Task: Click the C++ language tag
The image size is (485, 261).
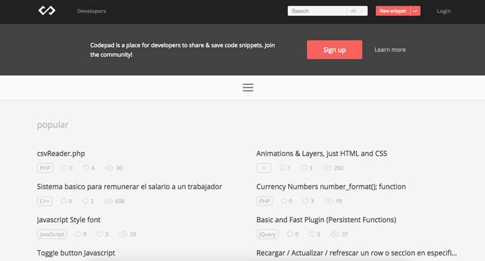Action: click(45, 201)
